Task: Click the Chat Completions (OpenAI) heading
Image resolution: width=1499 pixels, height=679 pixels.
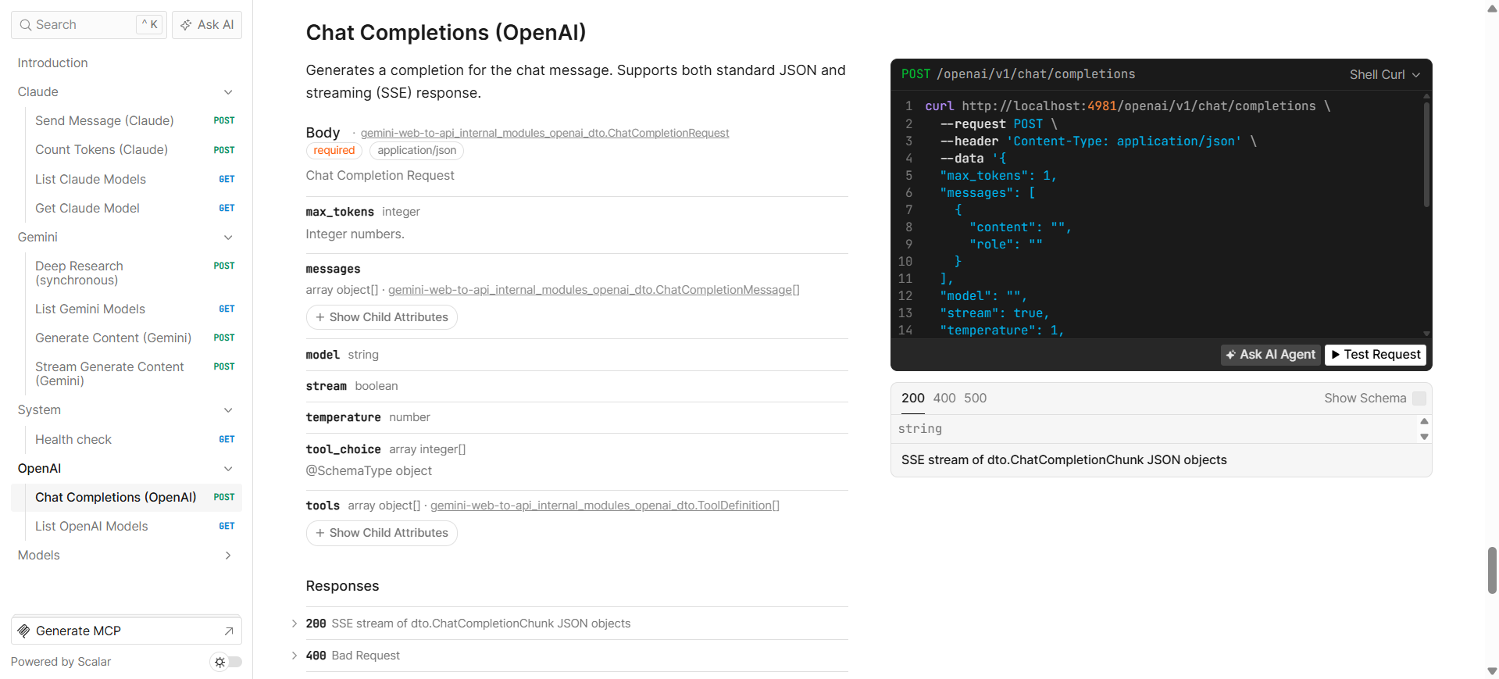Action: [x=445, y=33]
